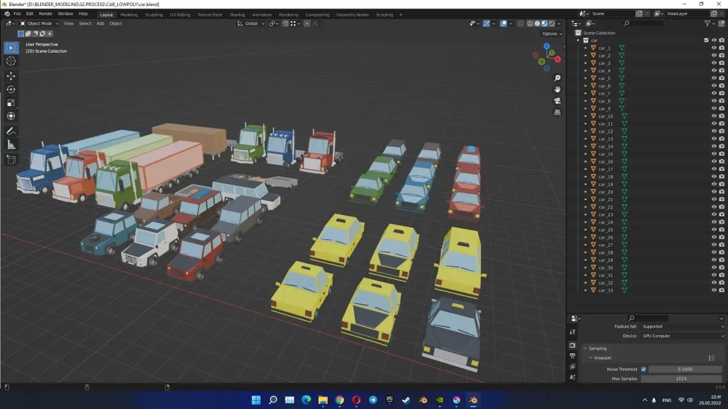Screen dimensions: 728x409
Task: Click the blue Z axis on navigation gizmo
Action: coord(547,45)
